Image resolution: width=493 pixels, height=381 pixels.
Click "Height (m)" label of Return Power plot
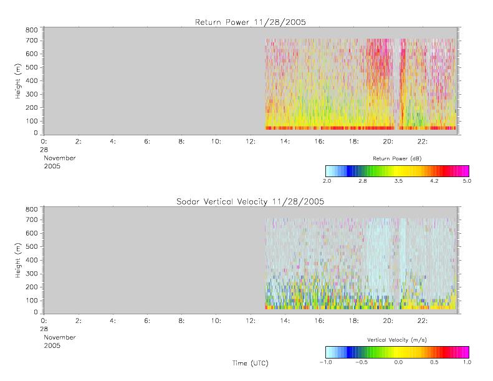coord(18,81)
